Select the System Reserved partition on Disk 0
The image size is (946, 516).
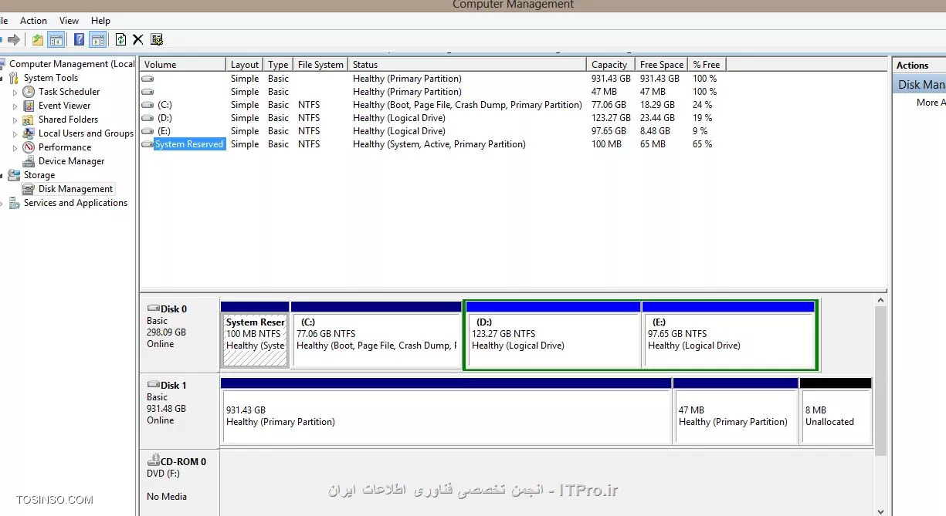click(x=255, y=335)
